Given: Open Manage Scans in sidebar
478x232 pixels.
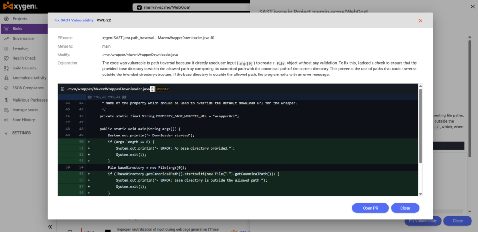Looking at the screenshot, I should coord(25,110).
